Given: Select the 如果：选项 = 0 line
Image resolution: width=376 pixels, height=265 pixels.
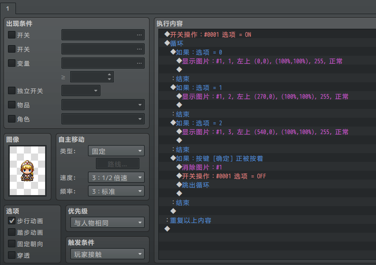Looking at the screenshot, I should pyautogui.click(x=267, y=52).
